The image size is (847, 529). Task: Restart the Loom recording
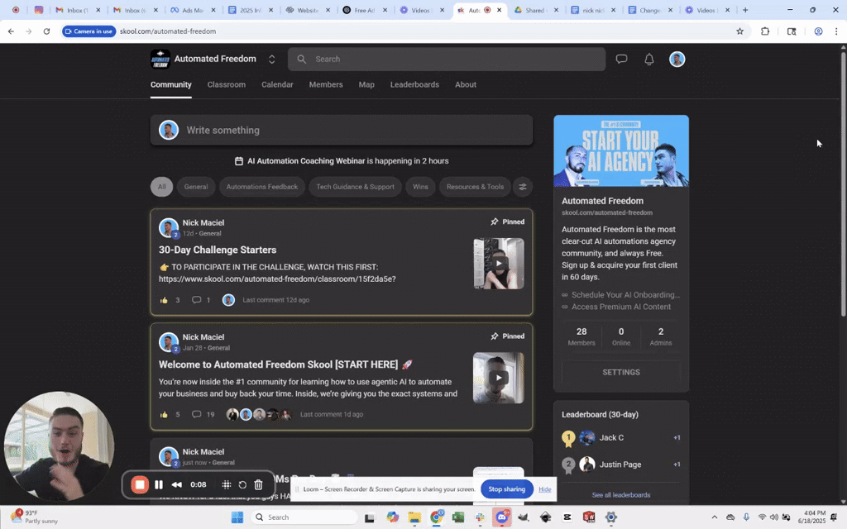tap(242, 484)
